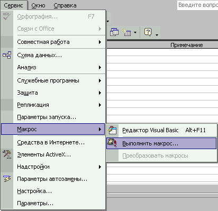Open toolbar options arrow beside Help icon
Image resolution: width=218 pixels, height=211 pixels.
[157, 35]
